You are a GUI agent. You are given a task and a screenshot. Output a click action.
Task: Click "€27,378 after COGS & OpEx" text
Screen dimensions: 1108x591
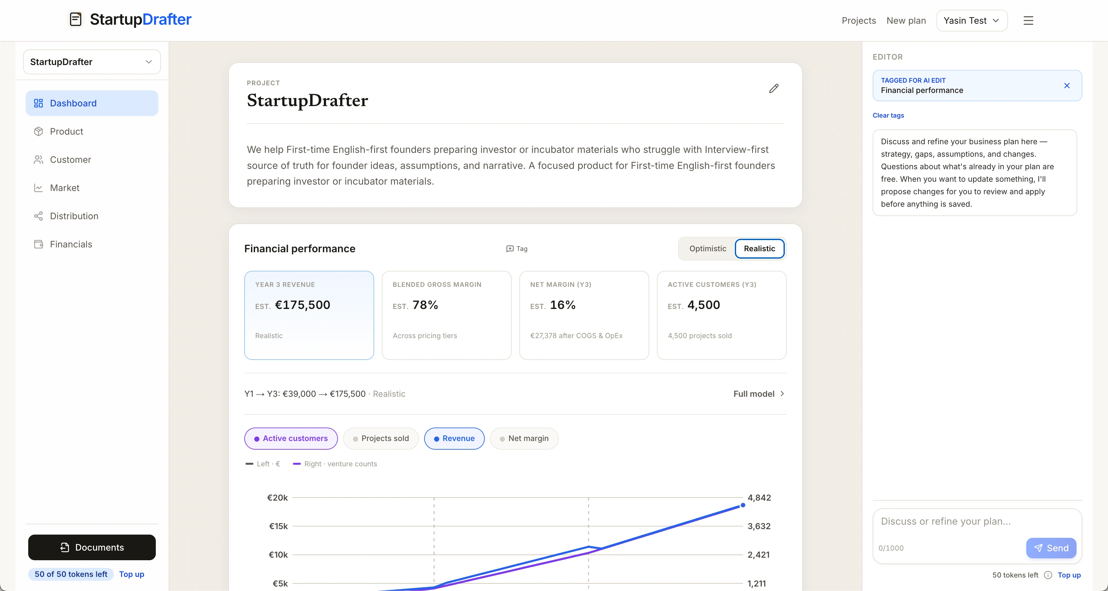576,336
